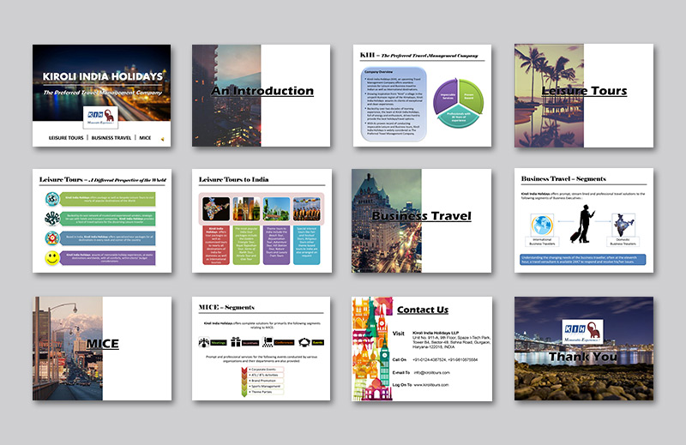Open the MICE street photo section slide
Image resolution: width=686 pixels, height=445 pixels.
(x=102, y=348)
